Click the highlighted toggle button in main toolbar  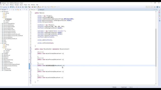13,7
